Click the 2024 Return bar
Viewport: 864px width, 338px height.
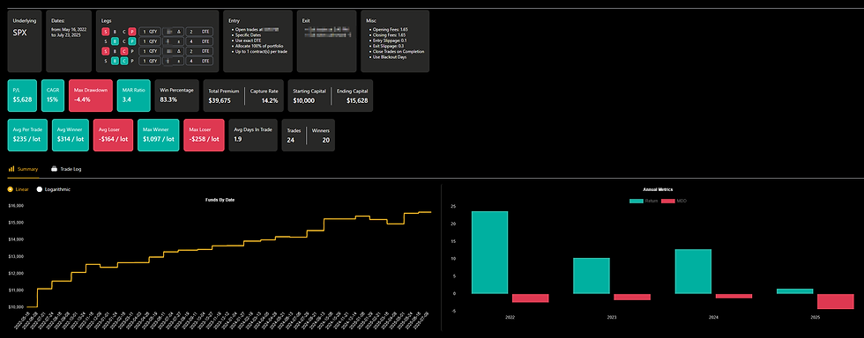coord(693,271)
